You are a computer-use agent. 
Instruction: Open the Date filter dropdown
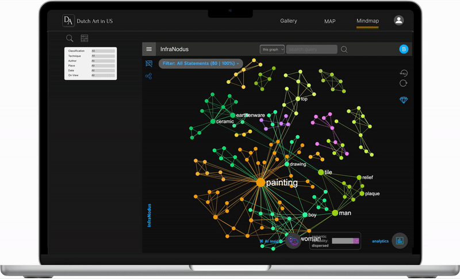103,71
